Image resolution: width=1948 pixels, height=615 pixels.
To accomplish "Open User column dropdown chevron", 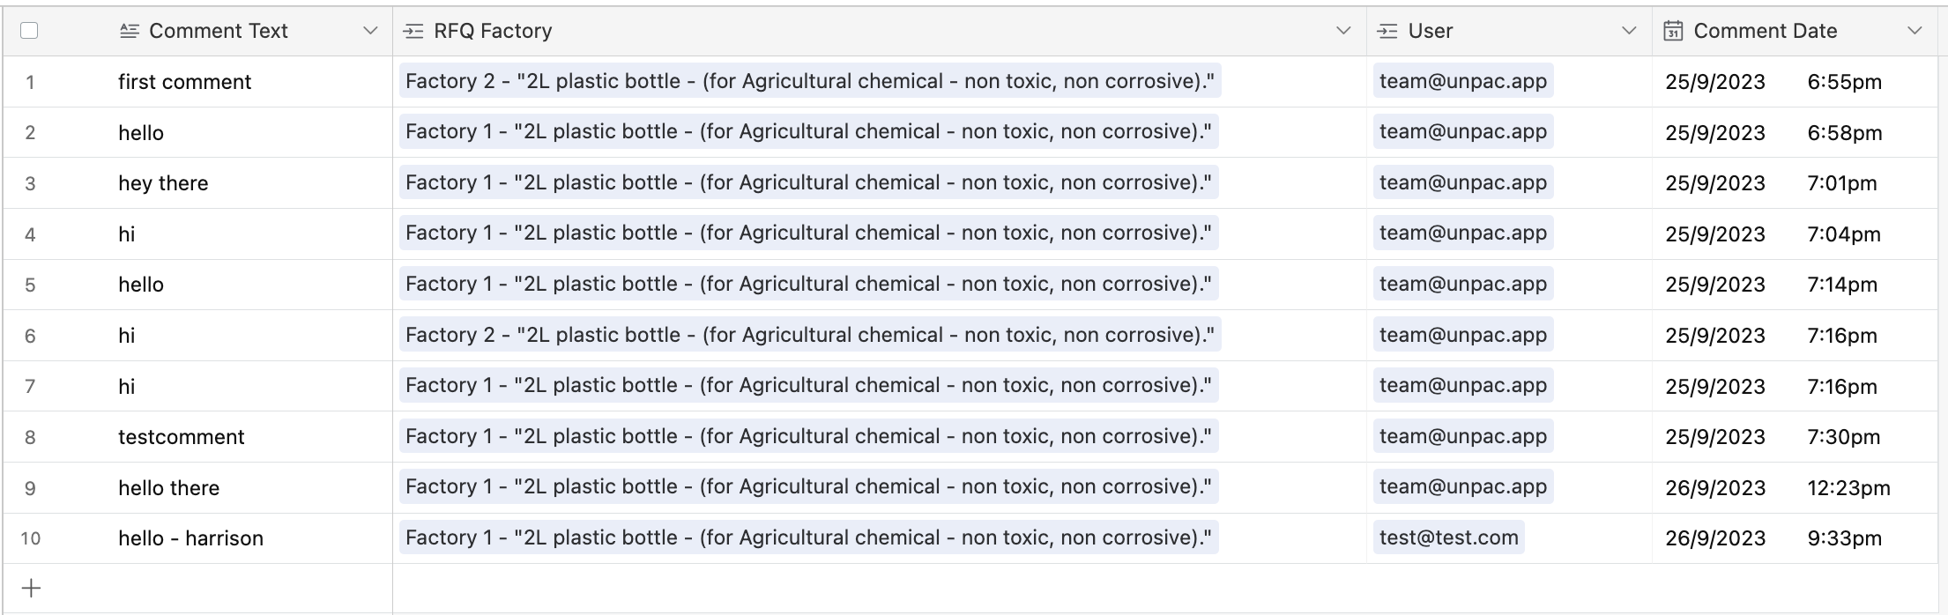I will 1629,31.
